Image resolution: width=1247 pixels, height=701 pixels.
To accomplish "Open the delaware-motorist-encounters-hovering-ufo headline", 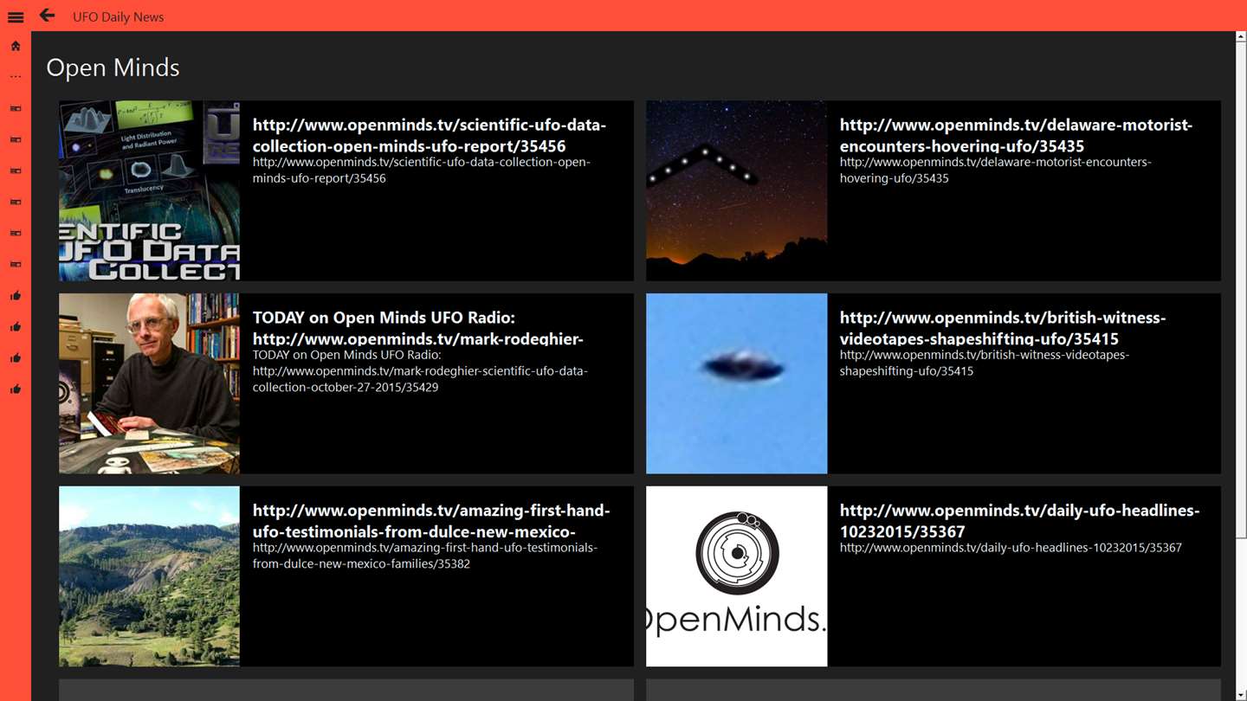I will pos(1016,135).
